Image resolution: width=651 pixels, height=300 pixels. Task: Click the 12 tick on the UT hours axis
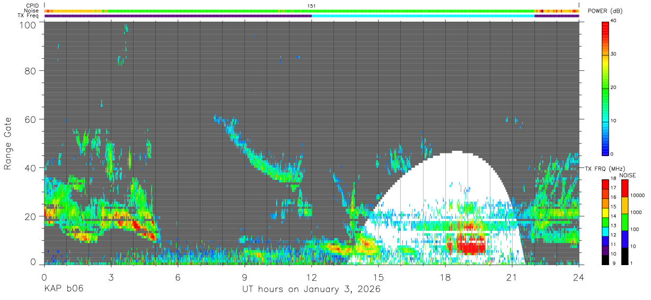[312, 277]
